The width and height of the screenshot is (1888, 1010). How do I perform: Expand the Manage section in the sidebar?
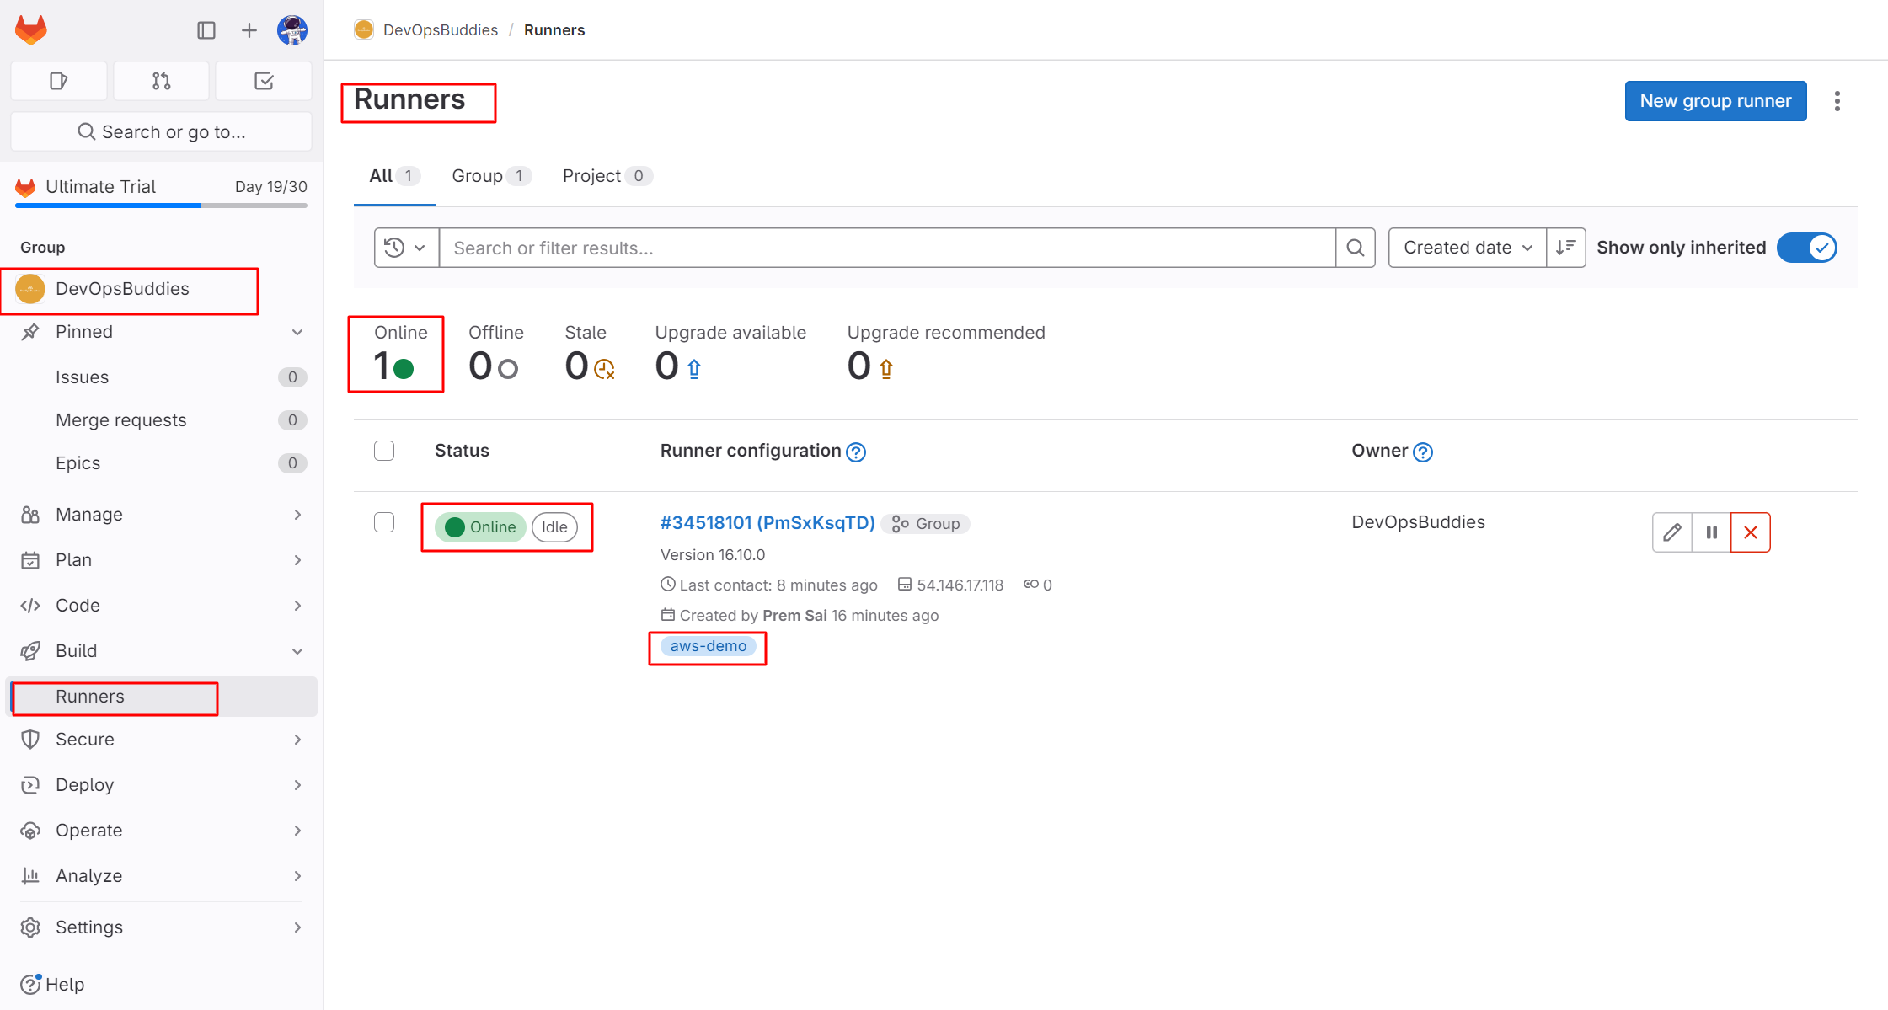coord(160,515)
